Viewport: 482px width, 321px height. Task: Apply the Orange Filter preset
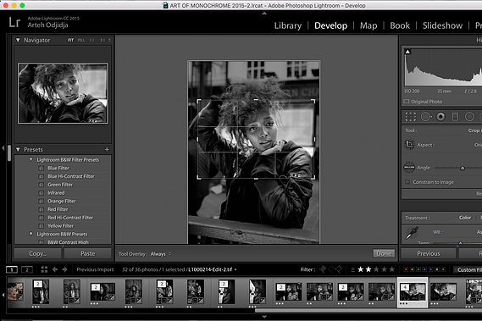point(62,201)
